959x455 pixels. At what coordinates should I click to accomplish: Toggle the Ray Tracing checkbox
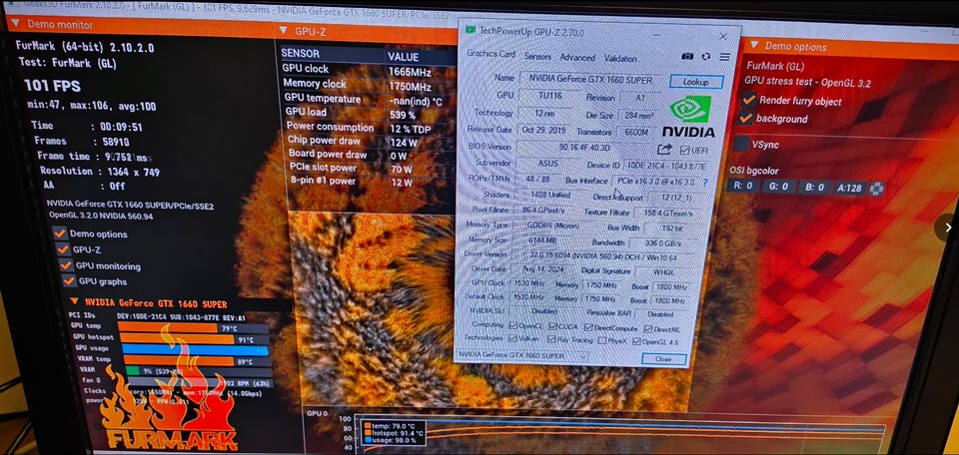551,339
